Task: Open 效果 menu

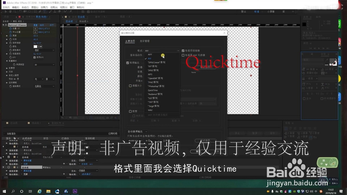Action: [x=44, y=7]
